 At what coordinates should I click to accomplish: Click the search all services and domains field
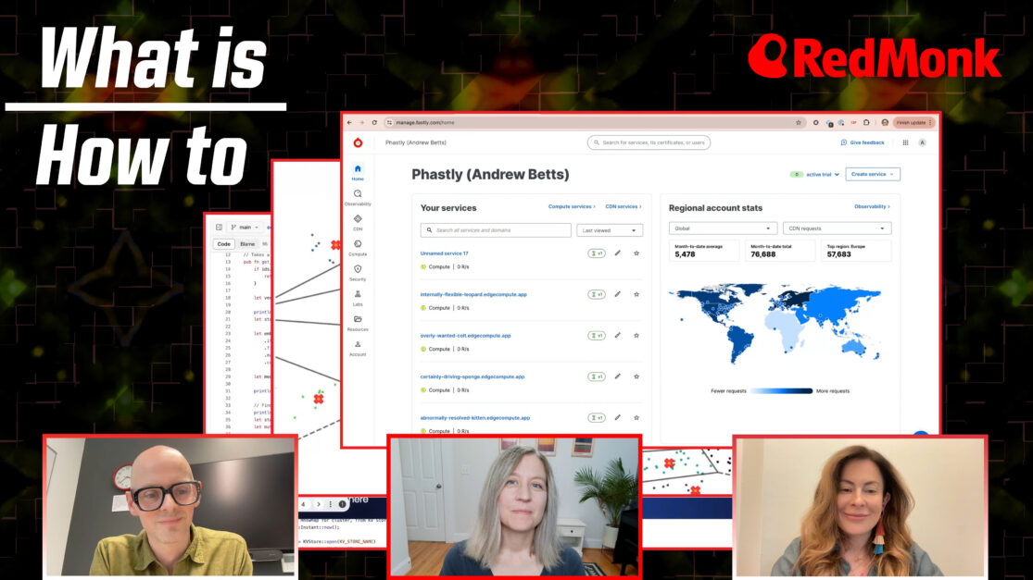pyautogui.click(x=496, y=230)
